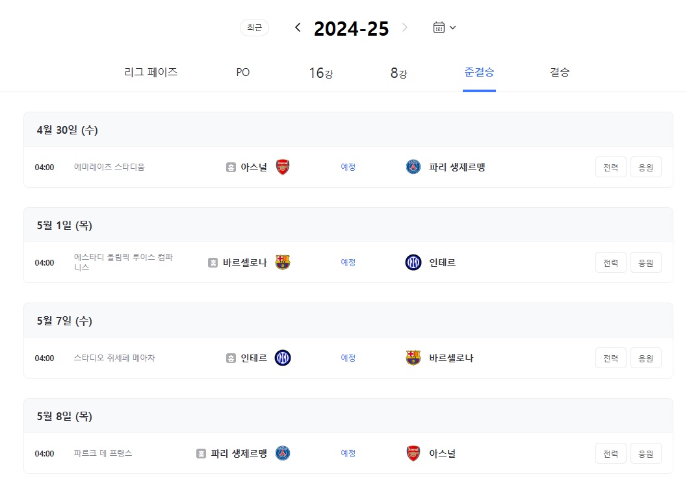This screenshot has height=487, width=687.
Task: Click the Arsenal away crest on May 8
Action: pyautogui.click(x=413, y=454)
